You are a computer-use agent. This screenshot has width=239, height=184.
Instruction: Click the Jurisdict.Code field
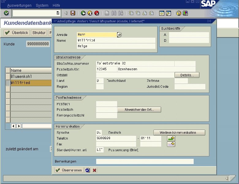point(190,86)
